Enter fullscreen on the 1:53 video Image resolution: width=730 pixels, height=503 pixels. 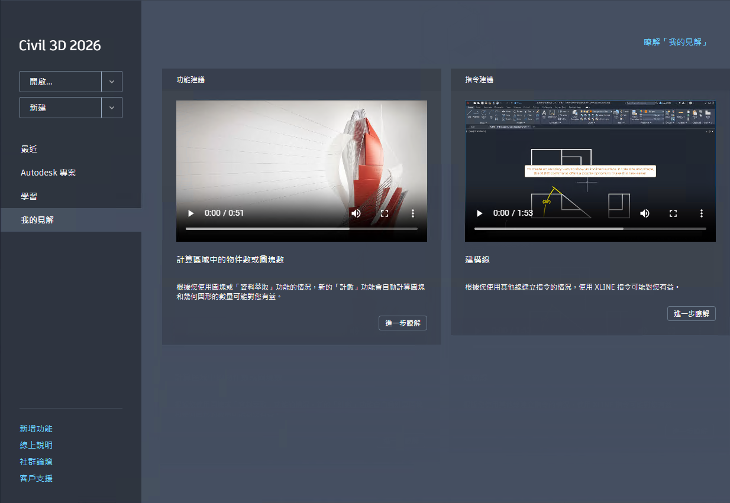coord(673,213)
